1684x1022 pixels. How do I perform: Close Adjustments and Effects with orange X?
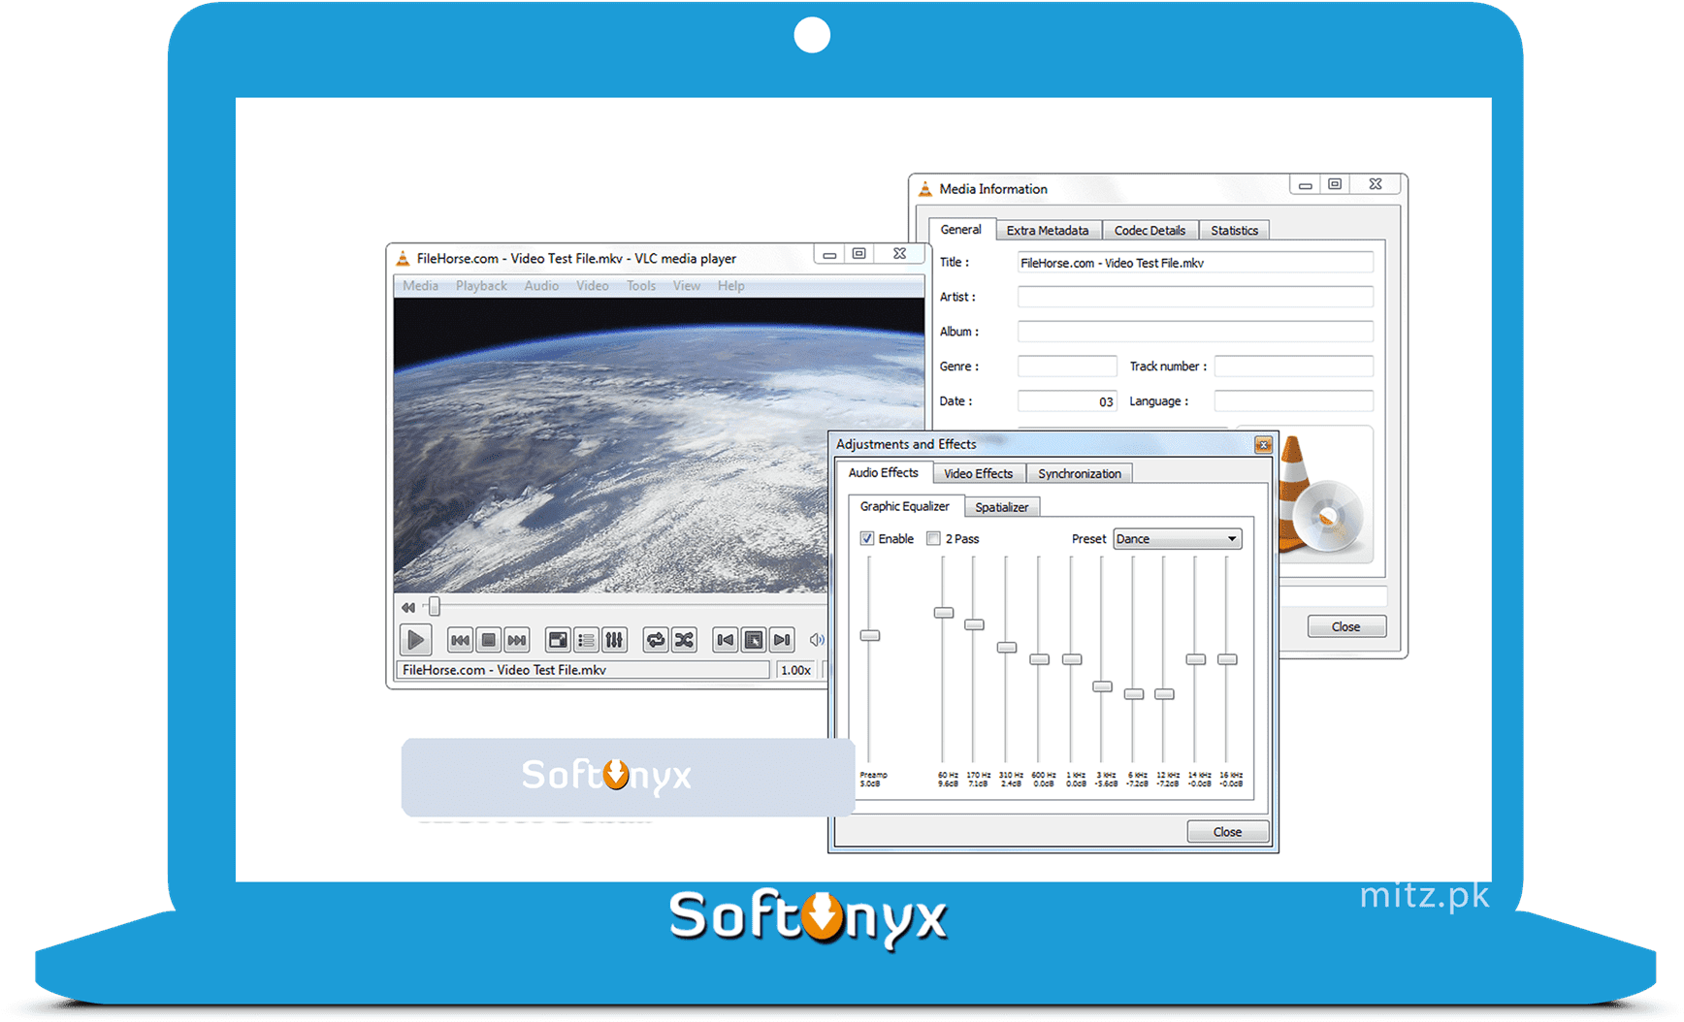tap(1263, 444)
